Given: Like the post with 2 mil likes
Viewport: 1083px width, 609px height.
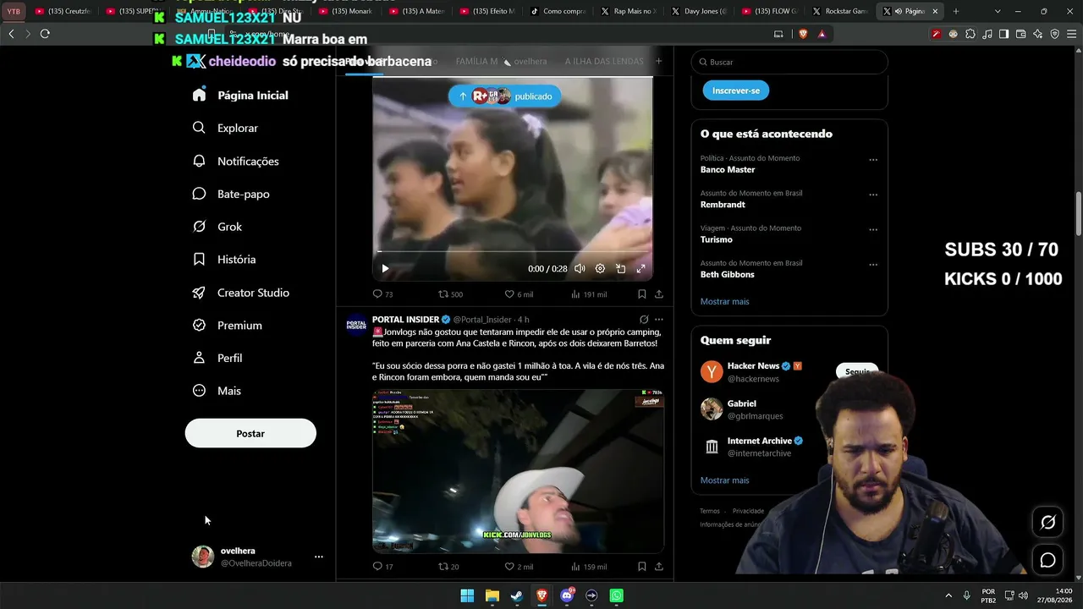Looking at the screenshot, I should [x=519, y=567].
